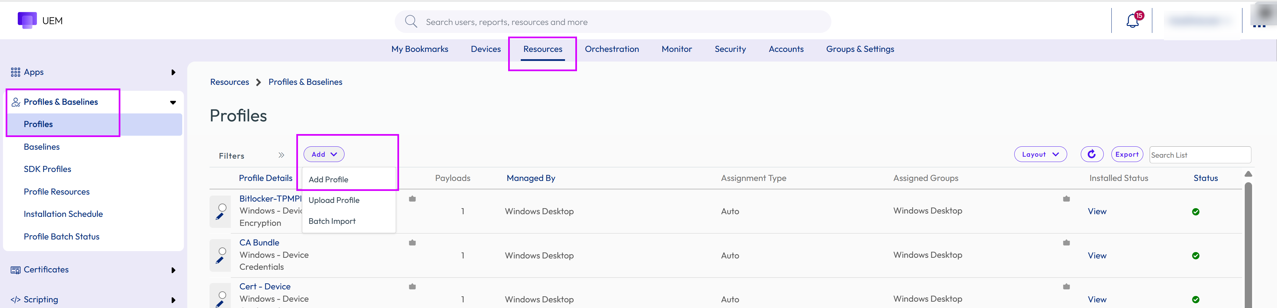
Task: Expand the Filters panel chevrons
Action: pyautogui.click(x=281, y=155)
